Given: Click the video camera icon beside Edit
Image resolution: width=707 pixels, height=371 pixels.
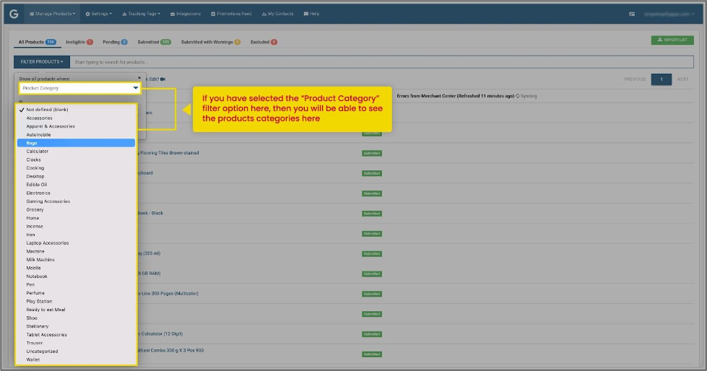Looking at the screenshot, I should 162,79.
